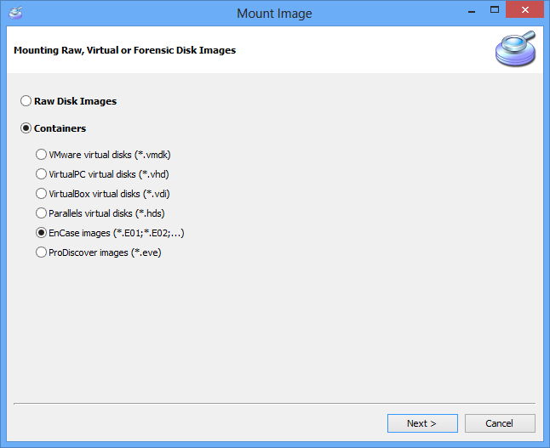This screenshot has height=448, width=550.
Task: Click the disk magnifier icon in the header
Action: pos(515,48)
